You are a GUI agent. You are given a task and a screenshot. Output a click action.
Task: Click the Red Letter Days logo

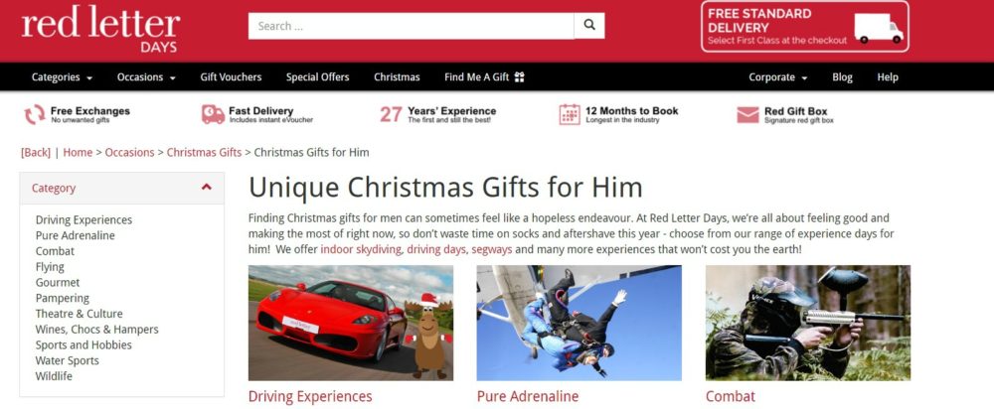(100, 29)
